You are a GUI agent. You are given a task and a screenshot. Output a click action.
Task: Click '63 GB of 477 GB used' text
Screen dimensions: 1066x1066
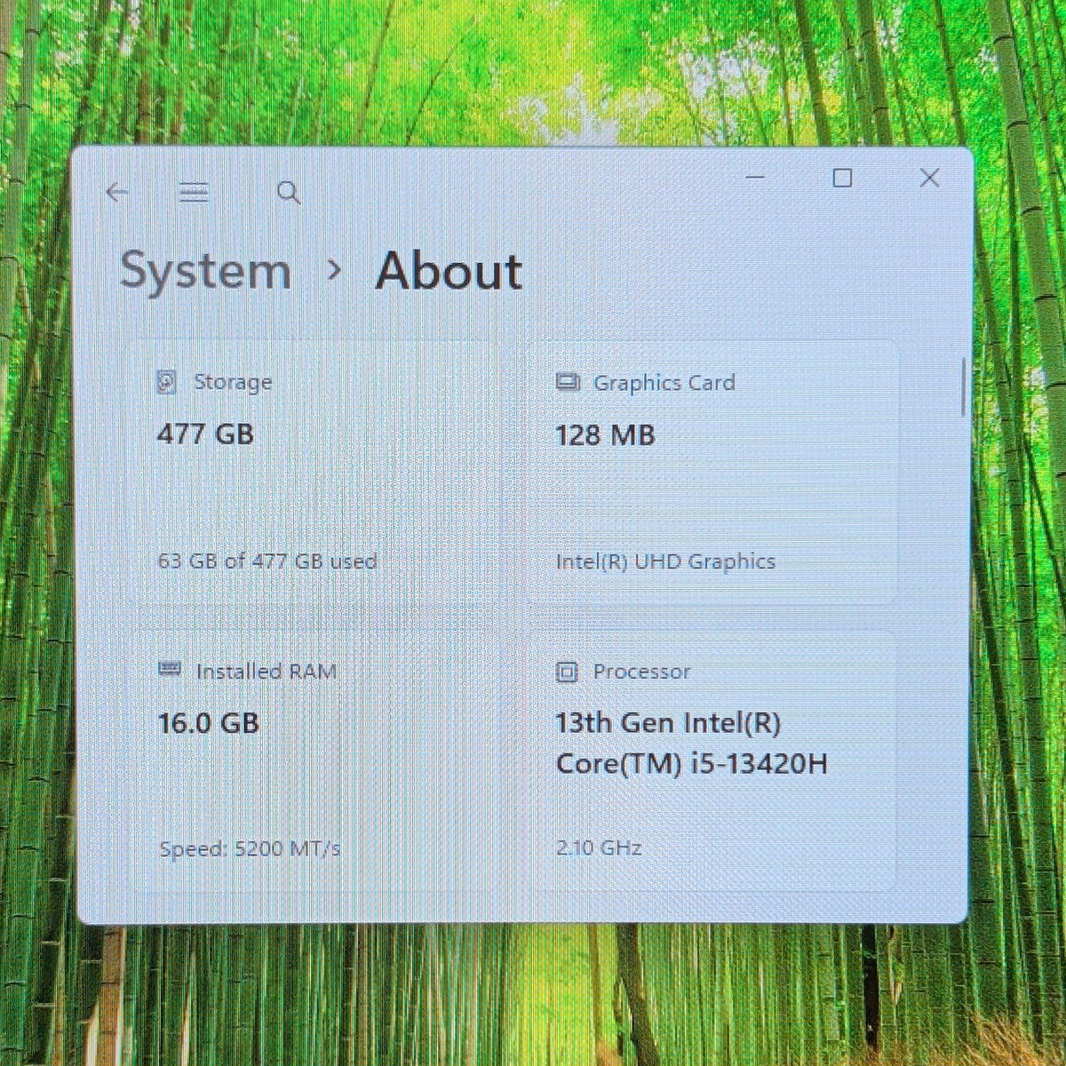267,561
